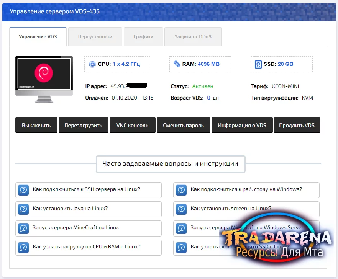This screenshot has width=338, height=279.
Task: Select the Управление VDS tab
Action: pos(38,37)
